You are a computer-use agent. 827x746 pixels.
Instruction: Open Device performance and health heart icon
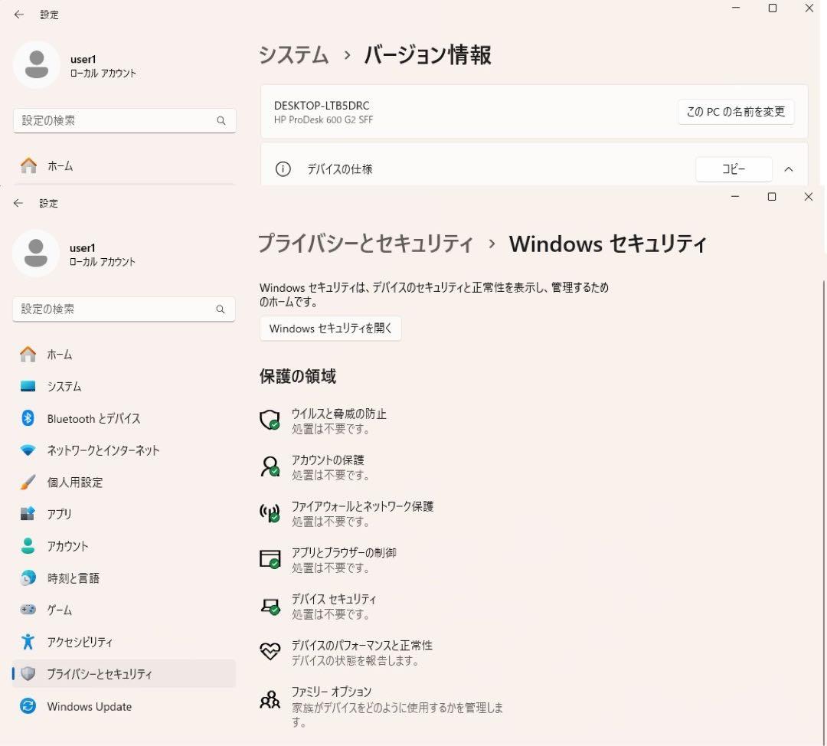(270, 652)
